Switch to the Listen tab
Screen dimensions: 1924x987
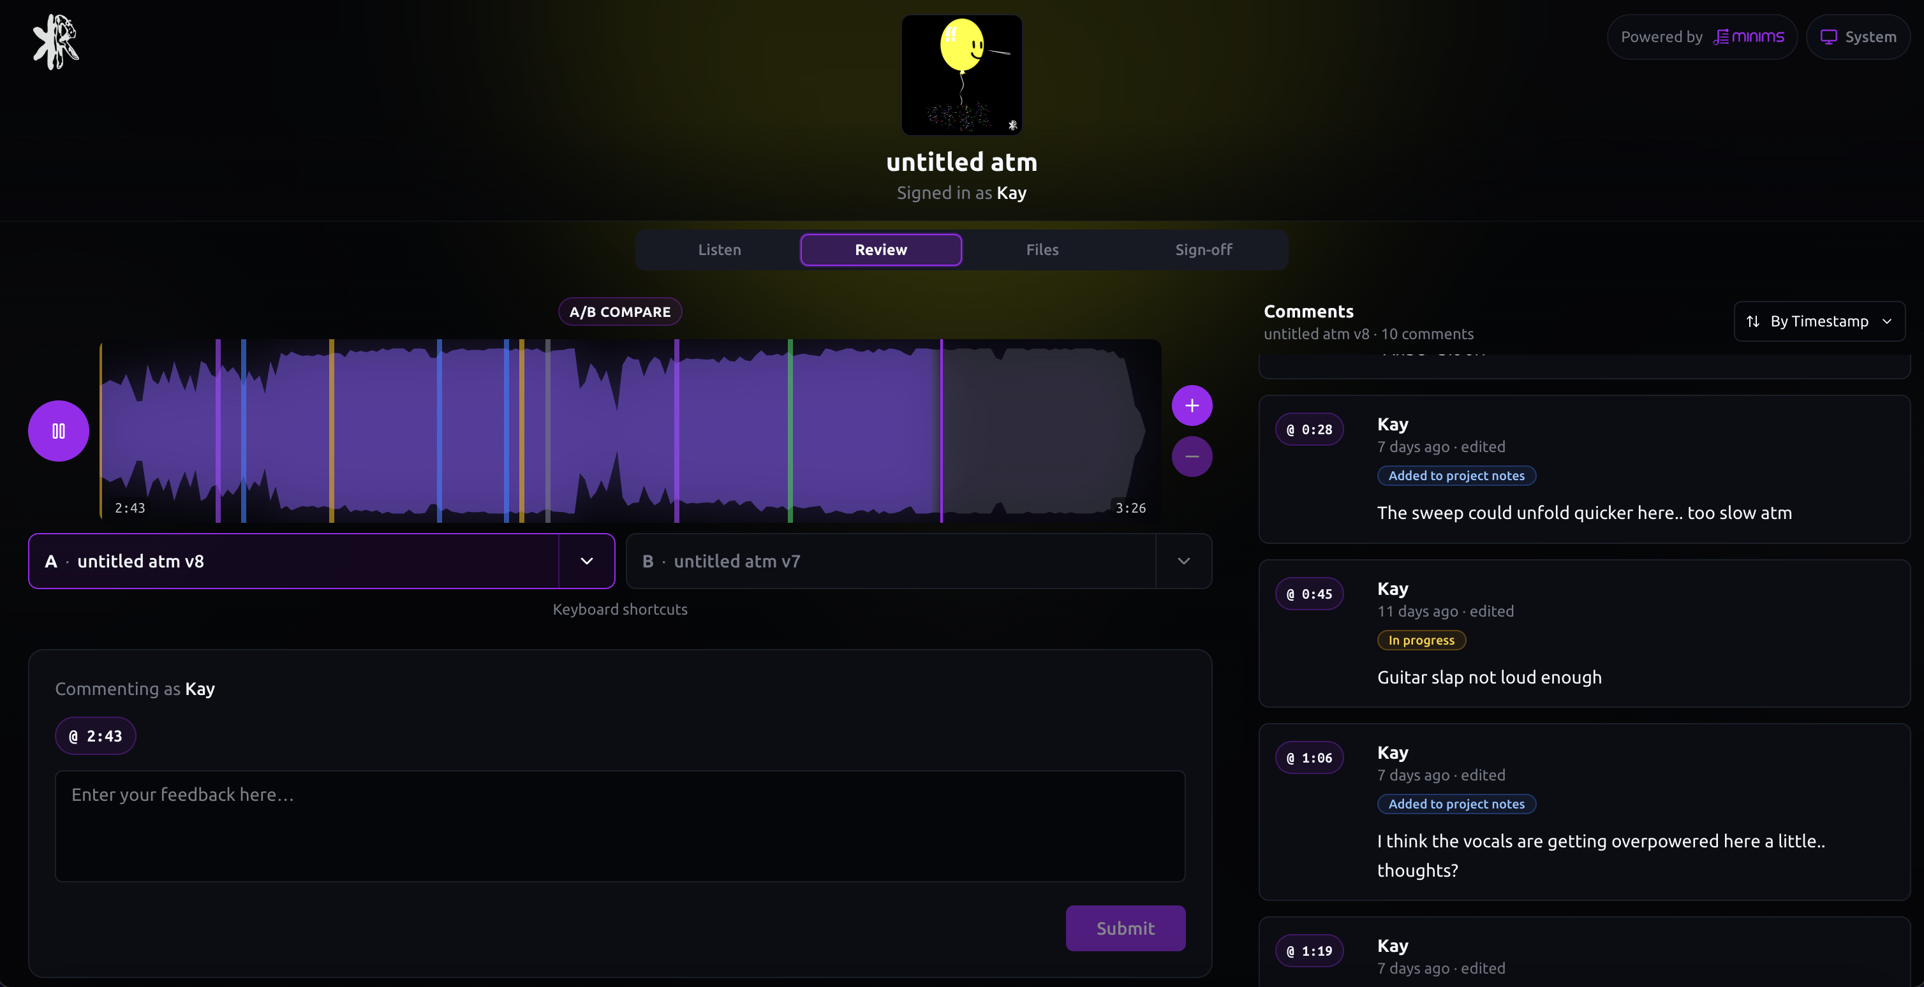(x=719, y=249)
